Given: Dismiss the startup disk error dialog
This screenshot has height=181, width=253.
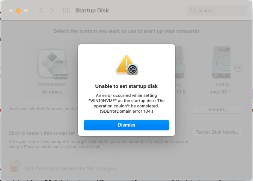Looking at the screenshot, I should tap(127, 125).
